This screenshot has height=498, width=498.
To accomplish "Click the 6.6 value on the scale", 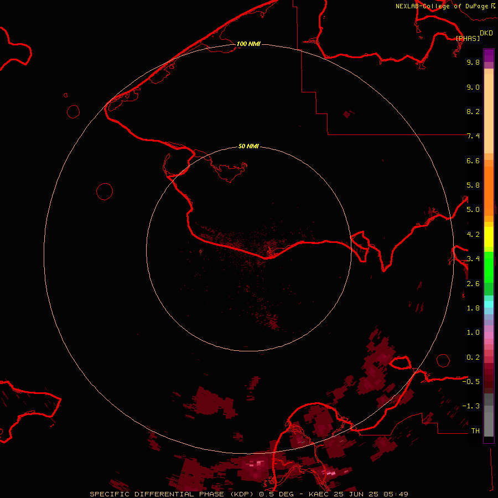I will coord(473,160).
